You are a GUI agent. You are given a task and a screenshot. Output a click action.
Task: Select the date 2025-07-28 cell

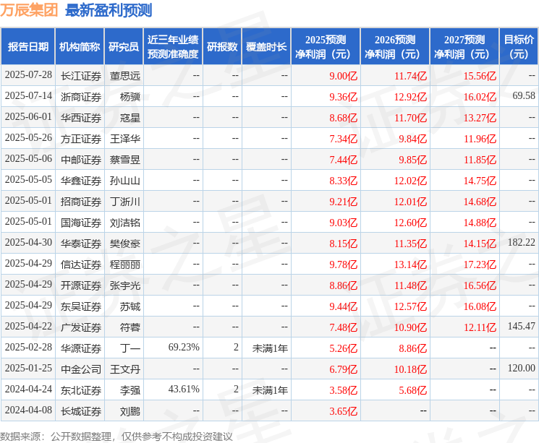[x=28, y=75]
